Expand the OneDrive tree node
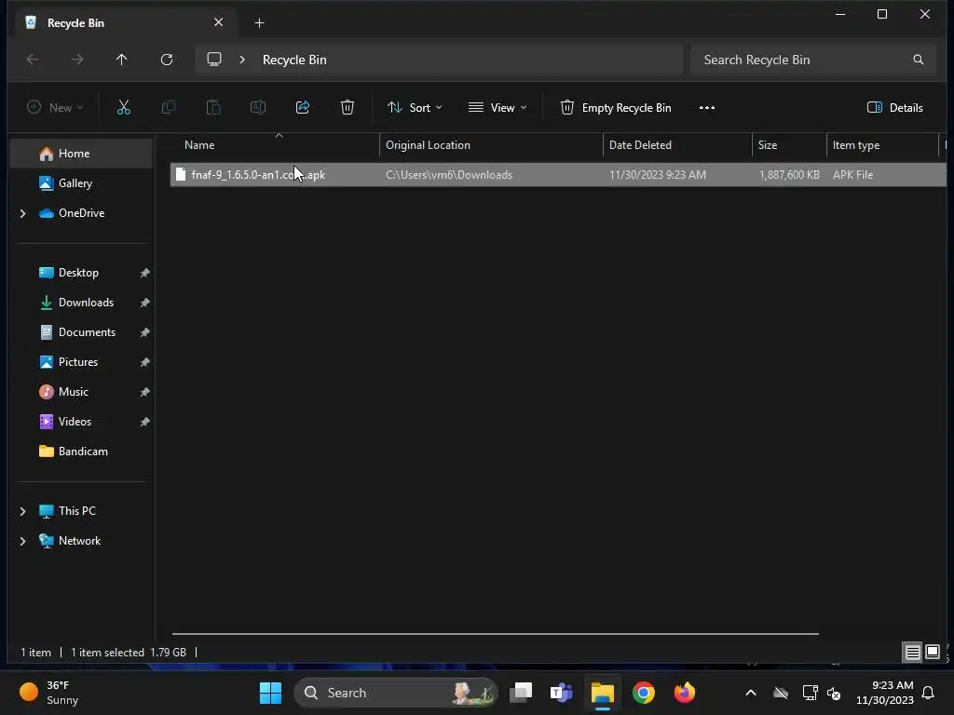 coord(22,213)
